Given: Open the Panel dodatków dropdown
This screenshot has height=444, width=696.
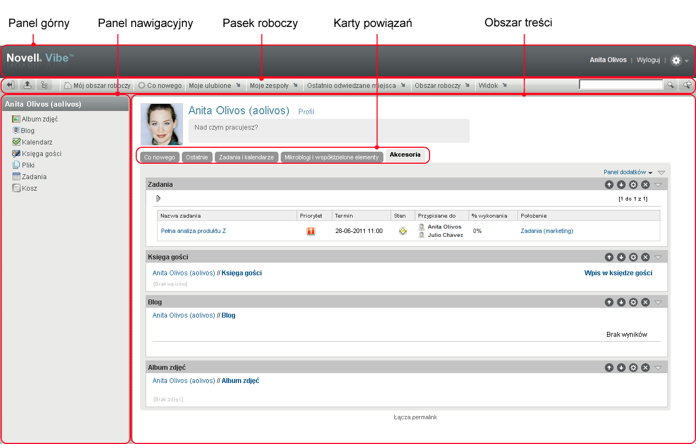Looking at the screenshot, I should (x=627, y=172).
